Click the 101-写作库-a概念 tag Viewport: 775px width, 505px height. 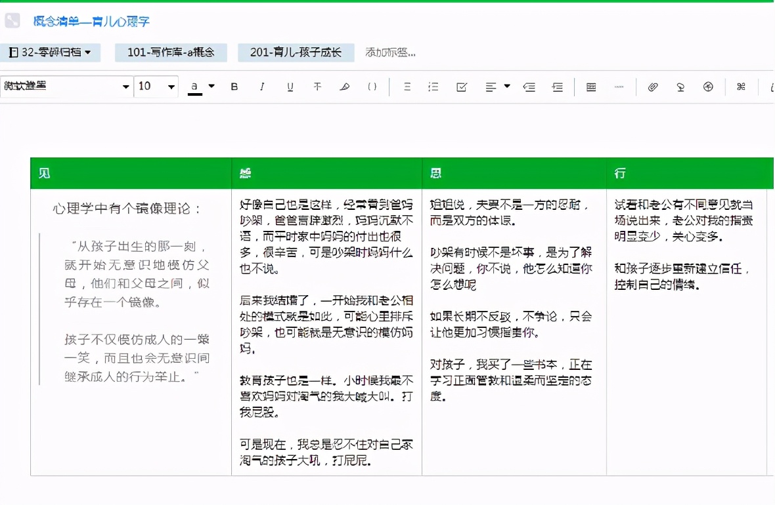click(171, 52)
